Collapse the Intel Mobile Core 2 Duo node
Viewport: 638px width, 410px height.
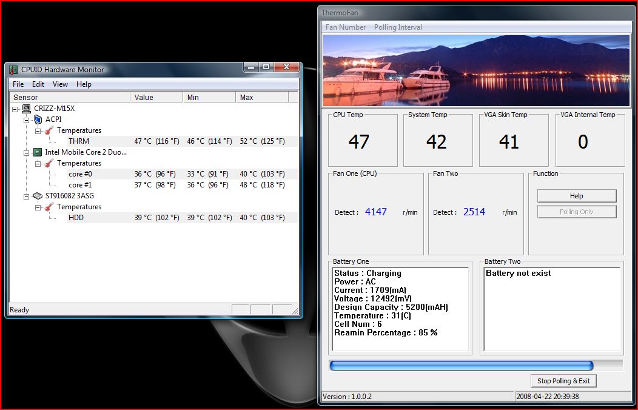27,153
